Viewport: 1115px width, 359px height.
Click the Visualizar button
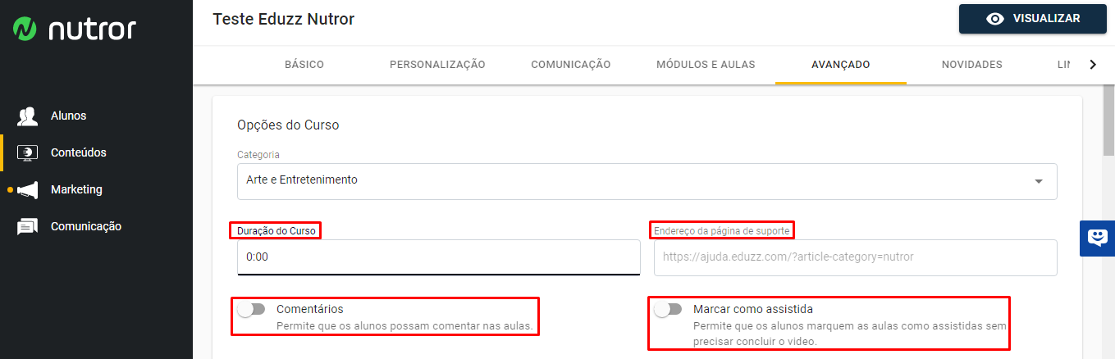tap(1033, 19)
